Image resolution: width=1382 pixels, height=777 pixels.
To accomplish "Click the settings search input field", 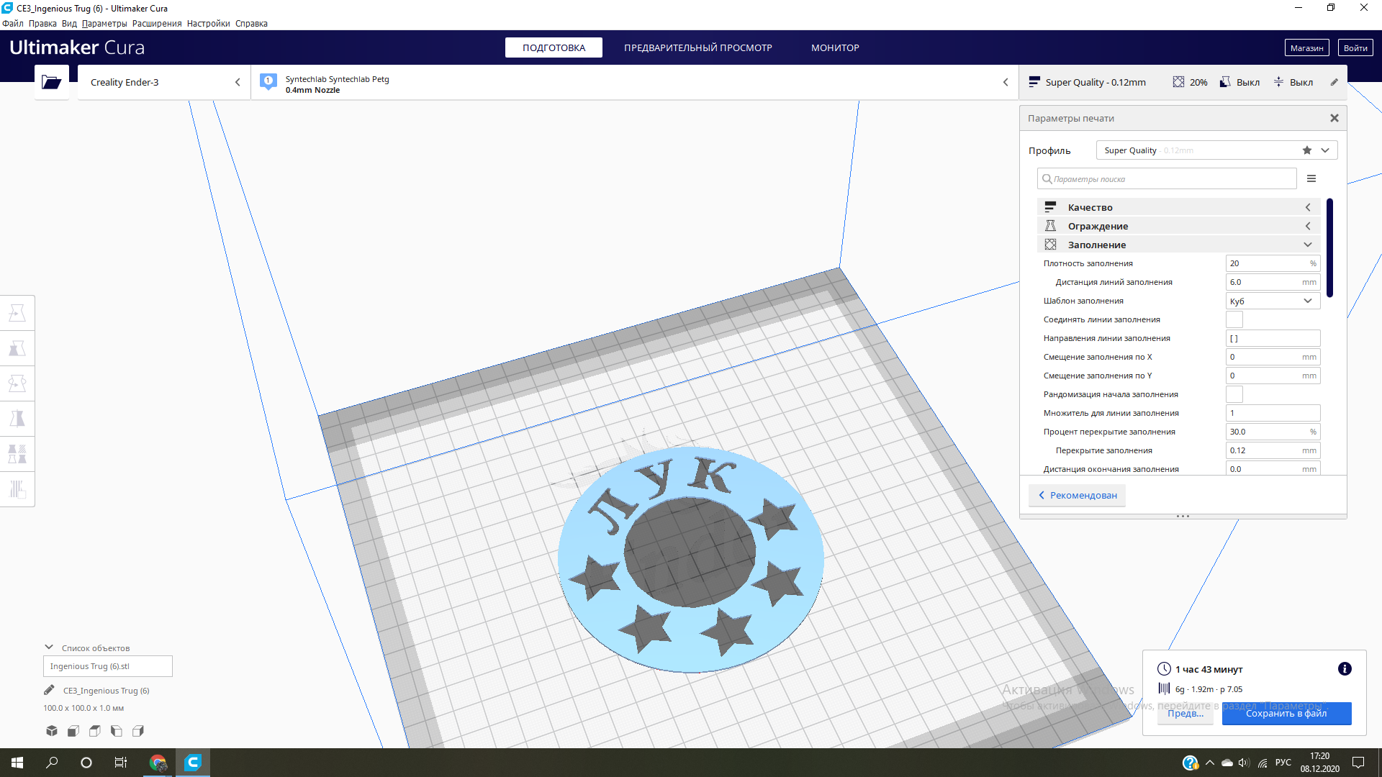I will 1166,179.
